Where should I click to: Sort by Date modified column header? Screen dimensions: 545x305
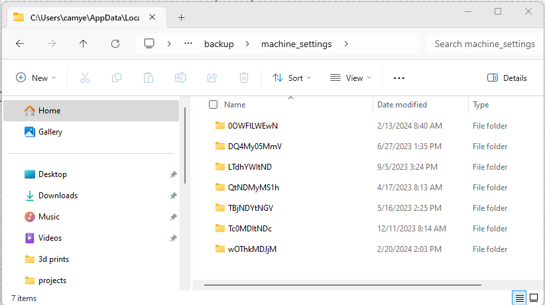point(402,105)
